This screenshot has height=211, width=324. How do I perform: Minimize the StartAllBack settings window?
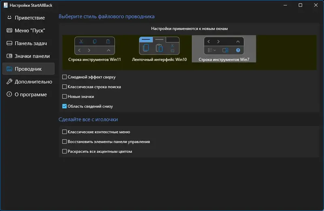285,5
